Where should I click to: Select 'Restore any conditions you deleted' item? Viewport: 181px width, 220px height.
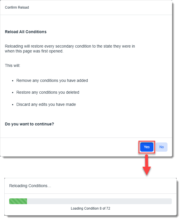[48, 93]
